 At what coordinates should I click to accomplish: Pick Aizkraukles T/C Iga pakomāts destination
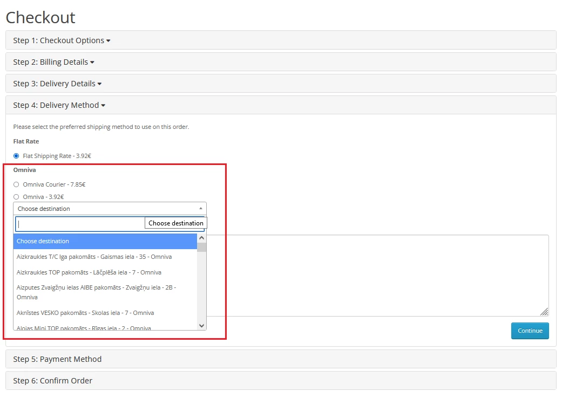pyautogui.click(x=105, y=257)
